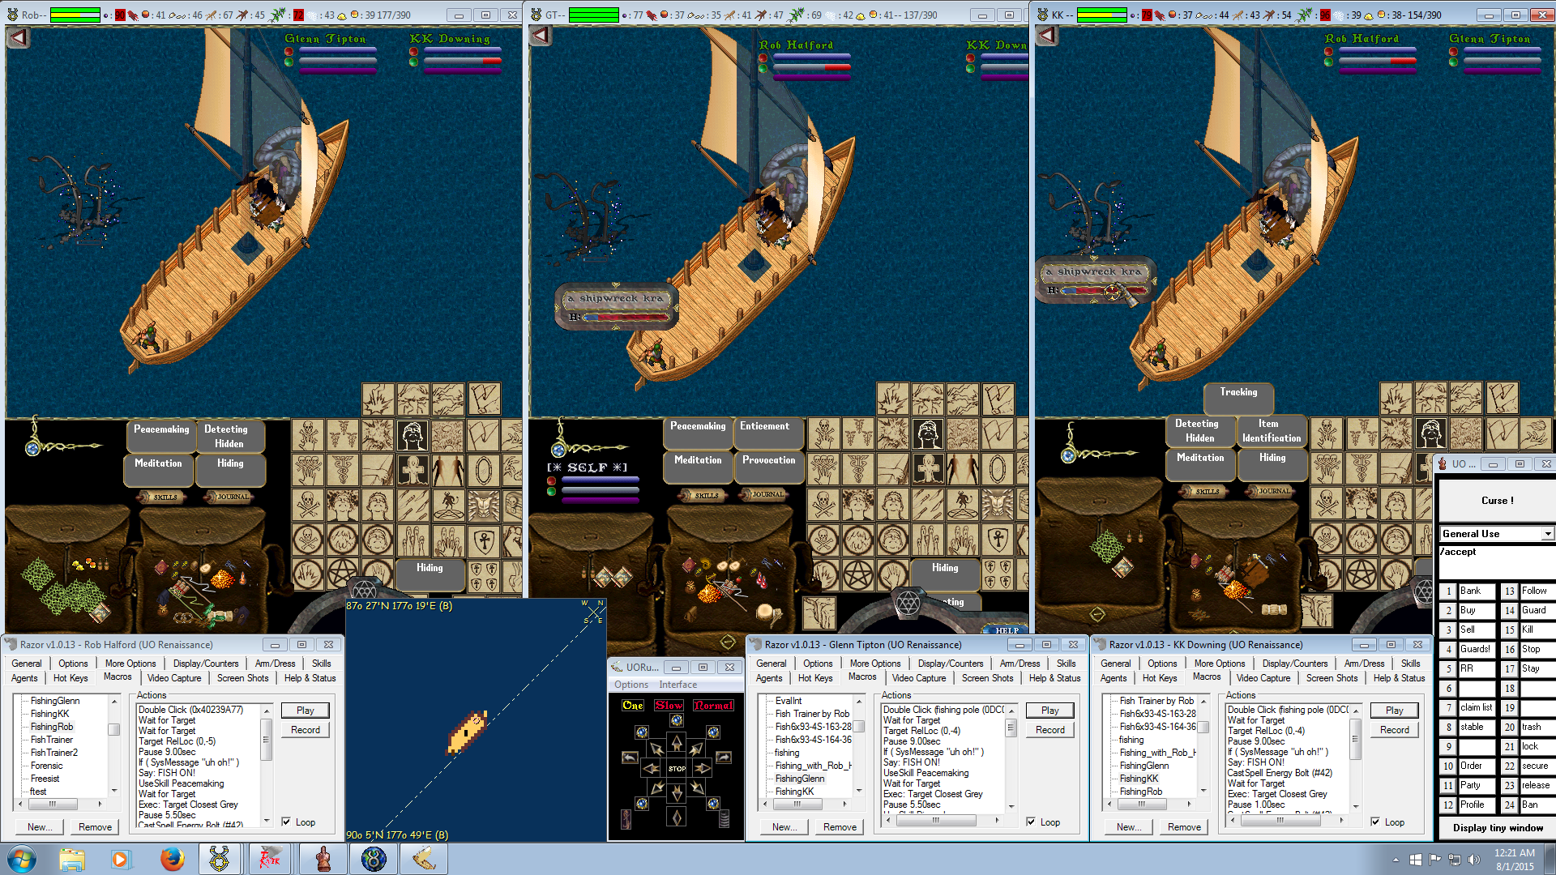
Task: Select FishTrainer2 macro in Rob Halford Razor
Action: pos(54,753)
